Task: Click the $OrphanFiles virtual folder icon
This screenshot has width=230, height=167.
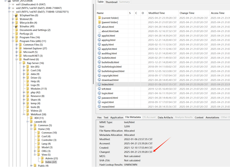Action: (16, 15)
